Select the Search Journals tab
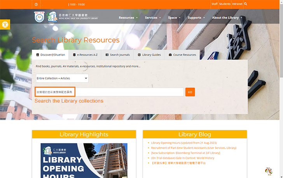 click(x=117, y=55)
